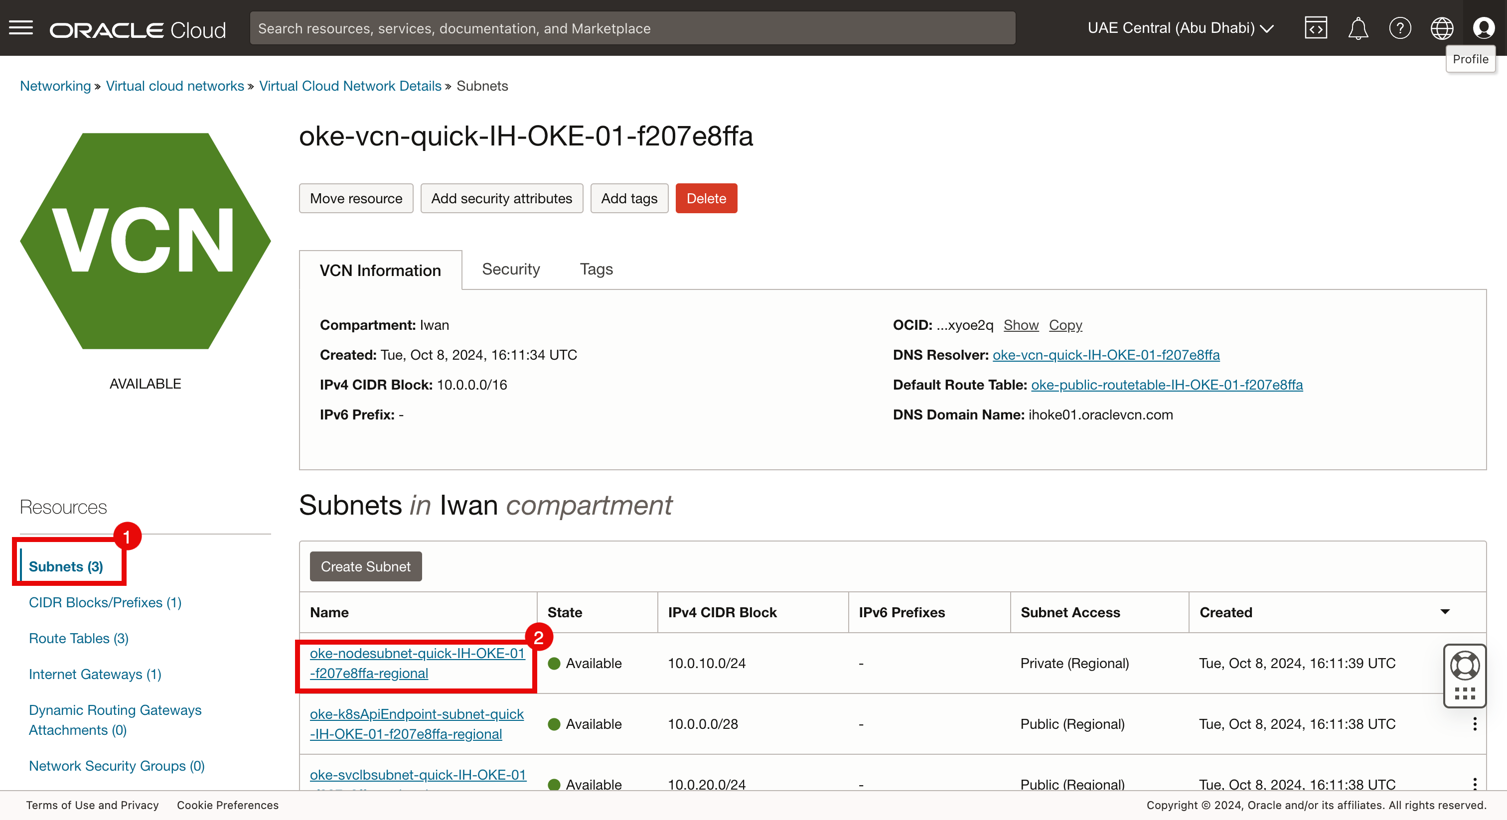Switch to the Security tab
Image resolution: width=1507 pixels, height=820 pixels.
pyautogui.click(x=510, y=269)
